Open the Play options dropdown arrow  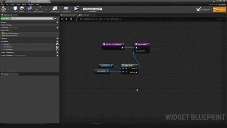81,10
